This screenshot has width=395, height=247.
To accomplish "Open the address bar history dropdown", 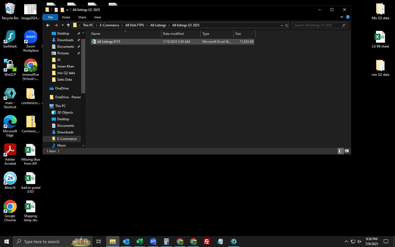I will (x=282, y=25).
